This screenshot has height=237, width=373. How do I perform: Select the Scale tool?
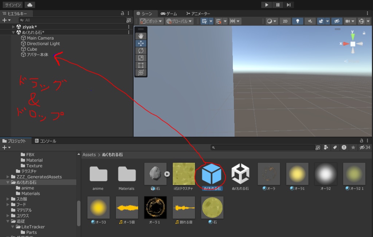click(141, 58)
